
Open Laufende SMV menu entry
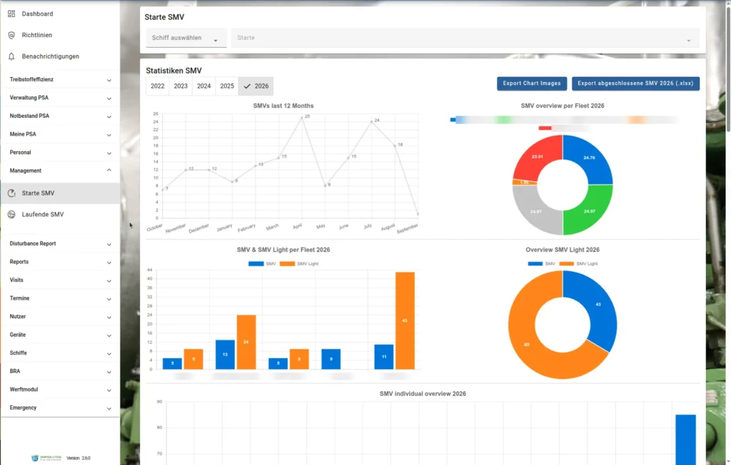pyautogui.click(x=60, y=215)
